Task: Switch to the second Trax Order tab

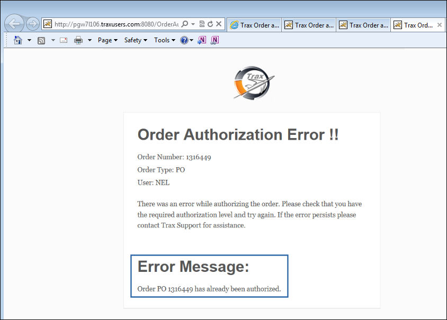Action: pos(309,25)
